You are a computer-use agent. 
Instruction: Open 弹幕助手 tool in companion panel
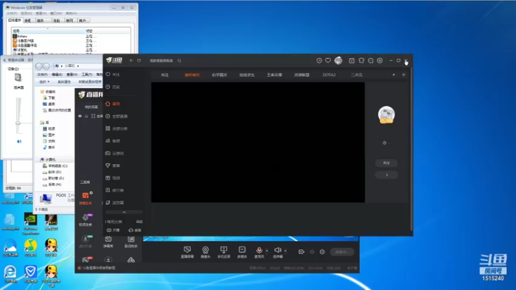tap(86, 198)
